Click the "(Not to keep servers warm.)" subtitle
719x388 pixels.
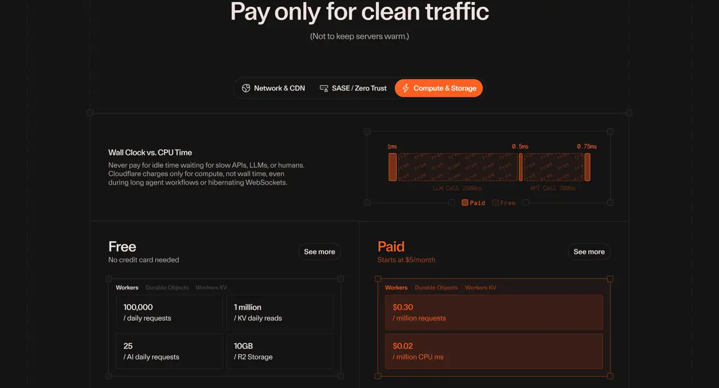coord(359,36)
